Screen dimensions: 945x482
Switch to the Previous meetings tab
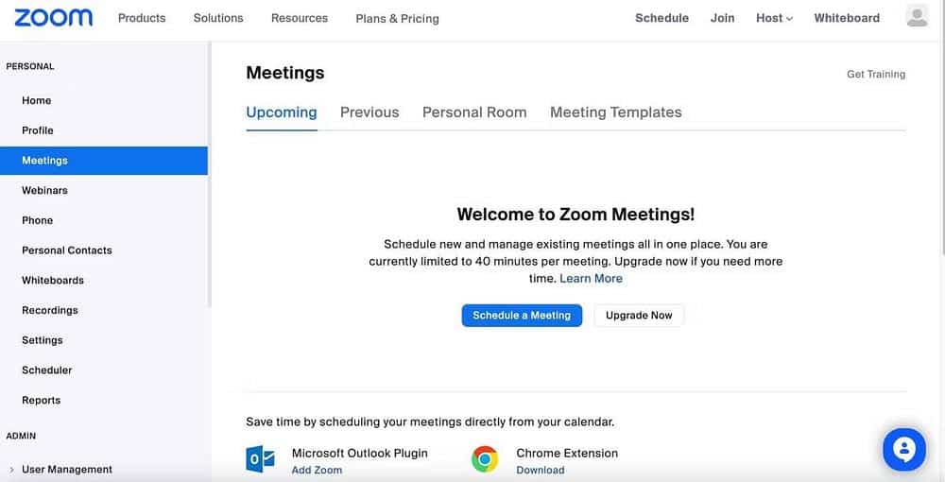369,112
